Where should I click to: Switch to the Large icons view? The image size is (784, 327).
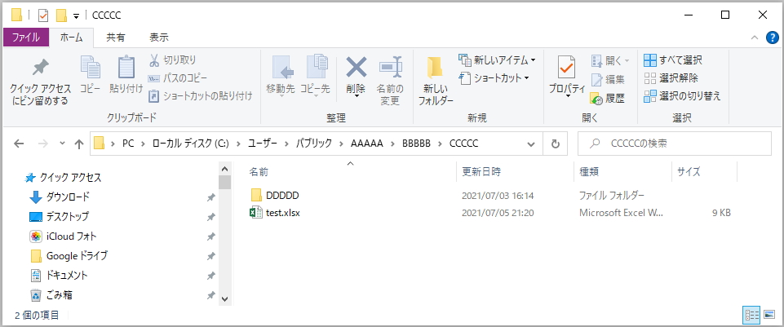[x=769, y=315]
